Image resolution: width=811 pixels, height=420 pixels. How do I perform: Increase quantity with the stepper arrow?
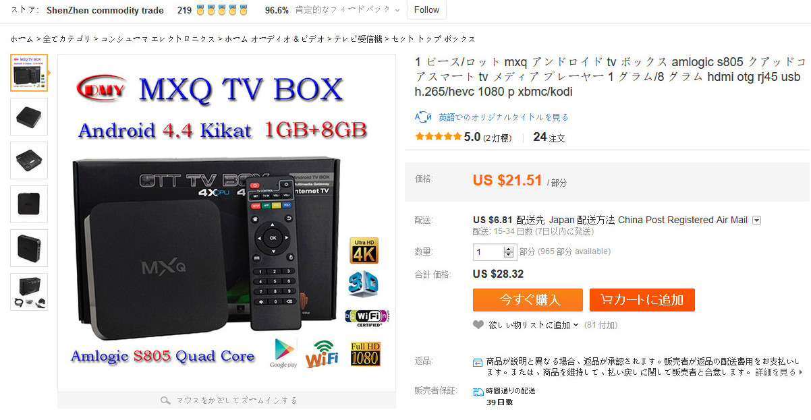509,248
